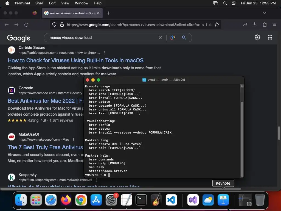
Task: Open Safari from the Dock
Action: pos(51,200)
